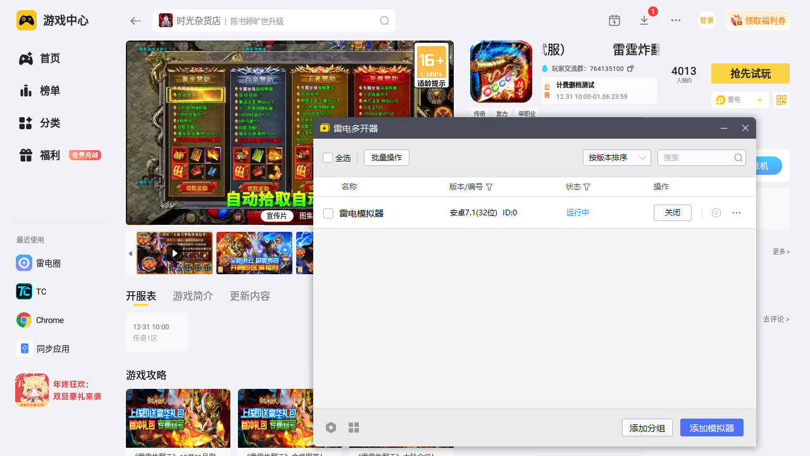The image size is (810, 456).
Task: Open the 去评论 link
Action: (x=776, y=319)
